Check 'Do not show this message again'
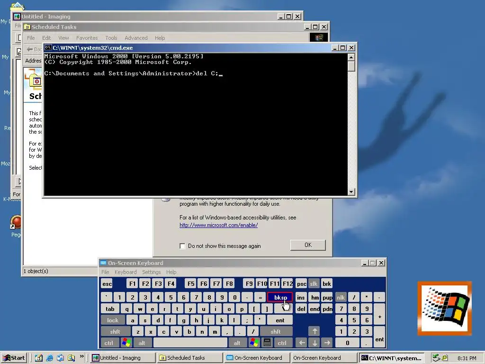 point(182,246)
